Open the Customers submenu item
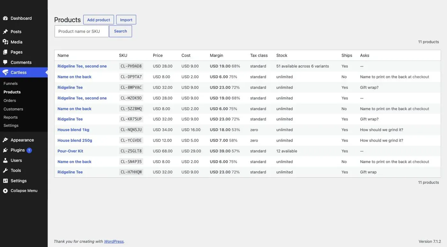Screen dimensions: 447x247 (x=13, y=109)
